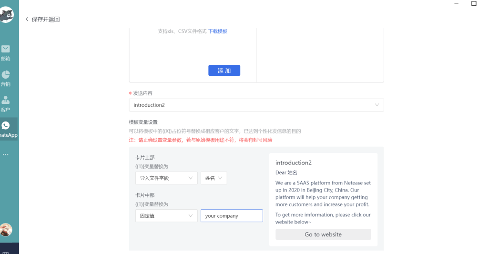
Task: Open the 导入文件字段 dropdown
Action: click(x=166, y=178)
